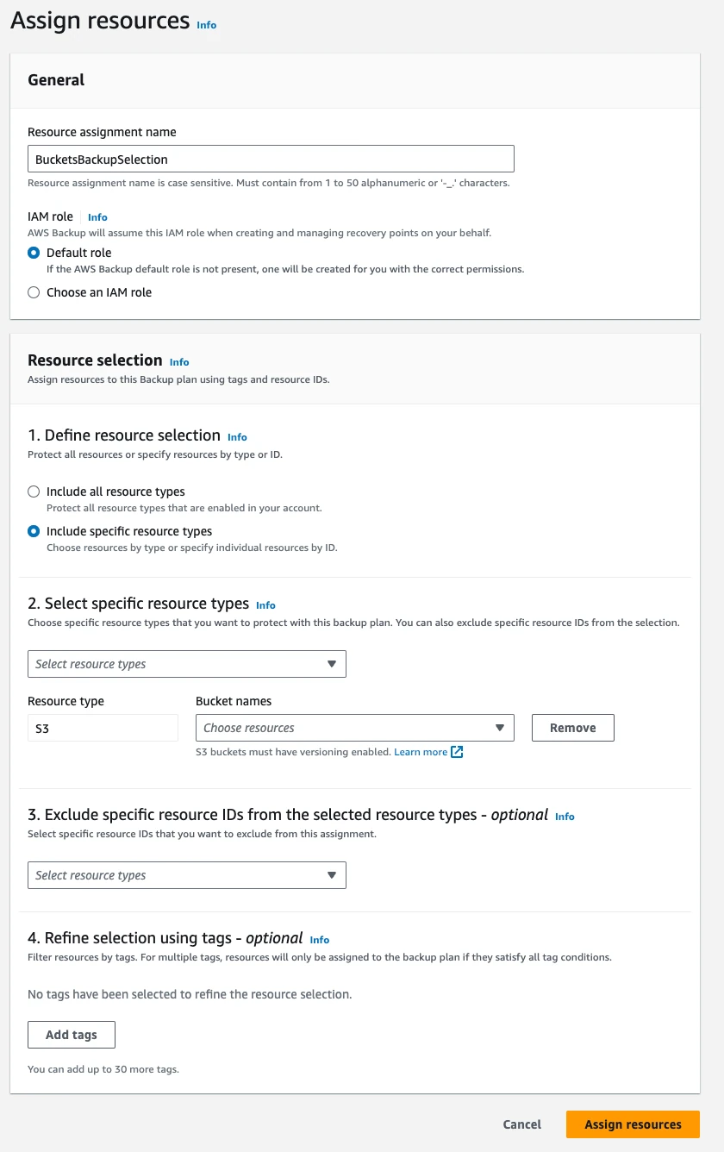Choose Include all resource types option

click(x=34, y=491)
